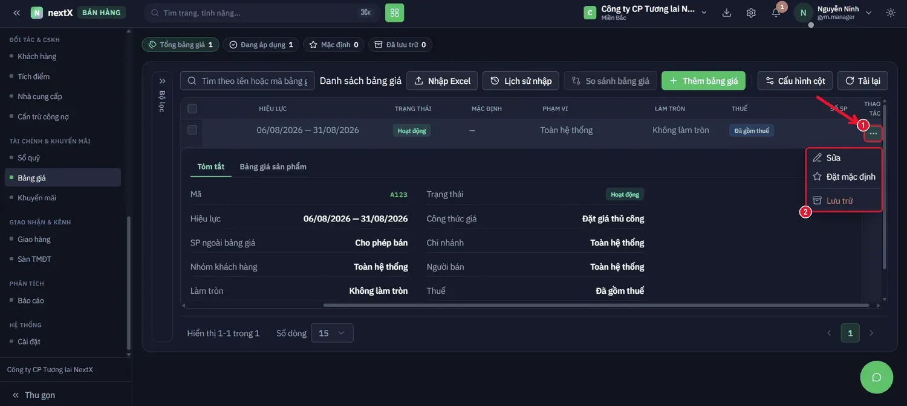Viewport: 907px width, 406px height.
Task: Toggle the light/dark theme sun icon
Action: click(891, 13)
